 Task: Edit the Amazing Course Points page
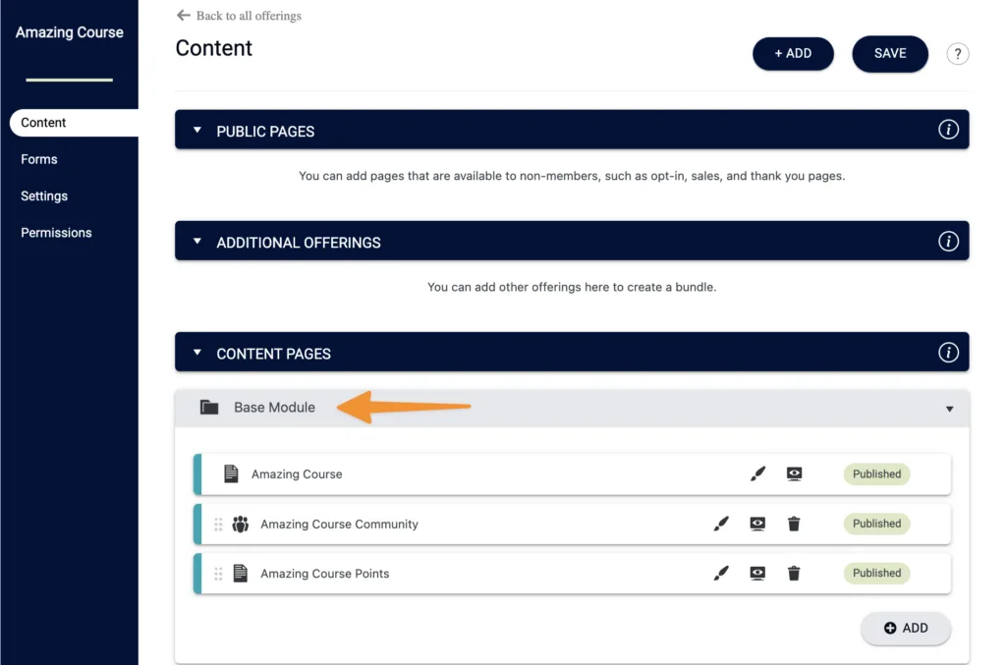tap(721, 573)
